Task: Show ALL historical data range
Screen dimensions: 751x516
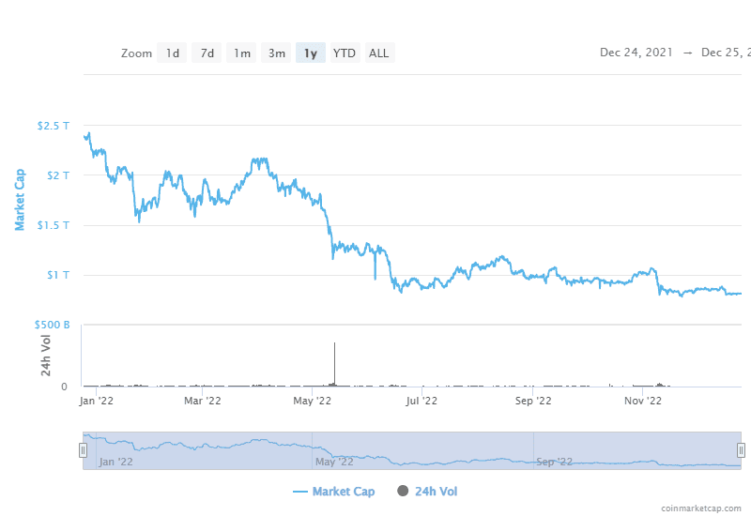Action: pyautogui.click(x=378, y=53)
